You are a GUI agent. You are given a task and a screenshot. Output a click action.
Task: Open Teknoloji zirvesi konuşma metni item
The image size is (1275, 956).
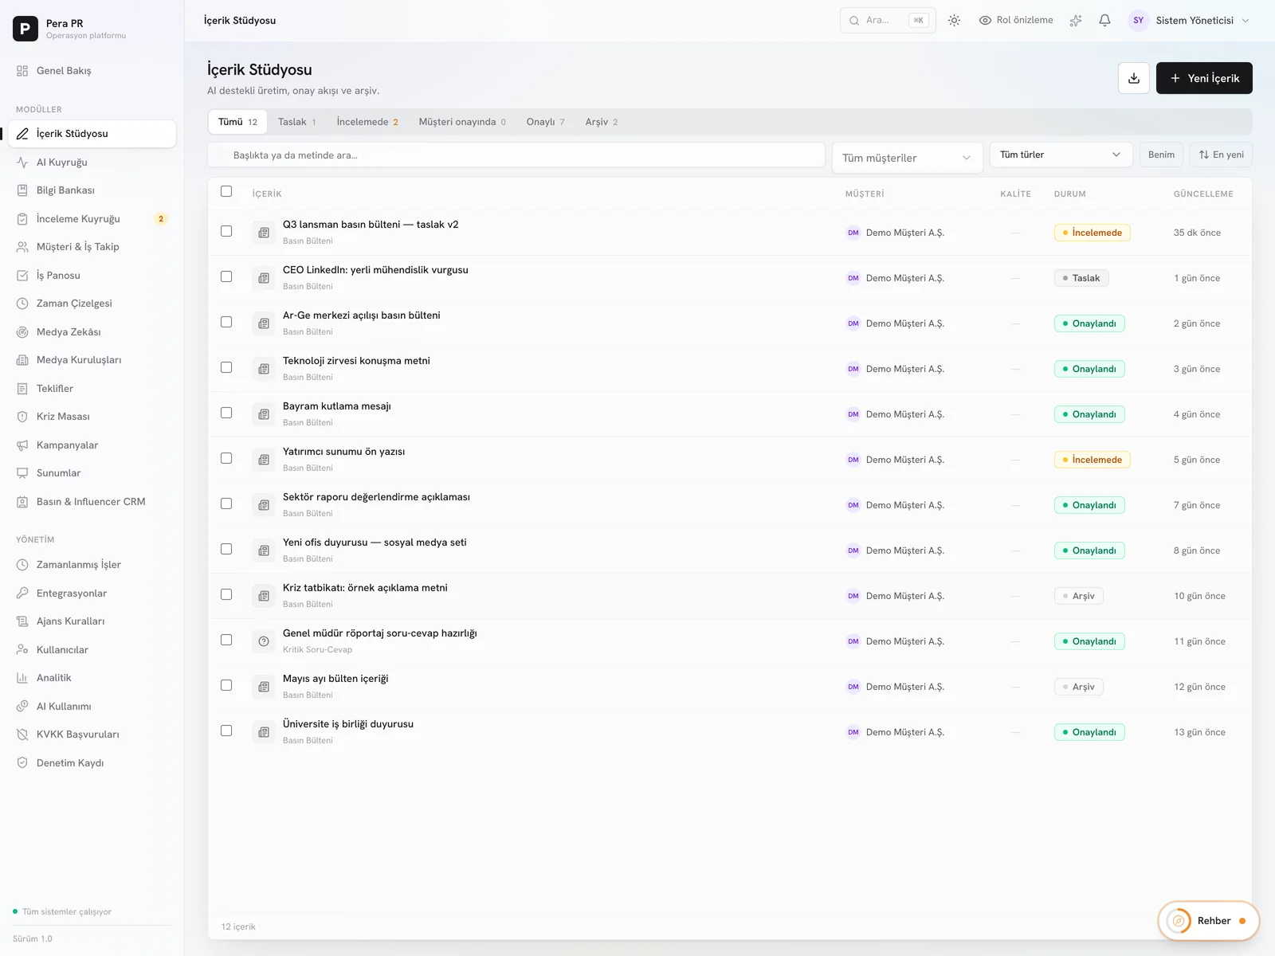point(356,361)
